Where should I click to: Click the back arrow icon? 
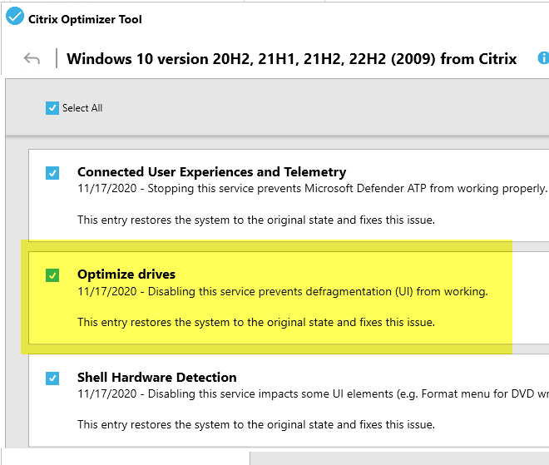(32, 58)
